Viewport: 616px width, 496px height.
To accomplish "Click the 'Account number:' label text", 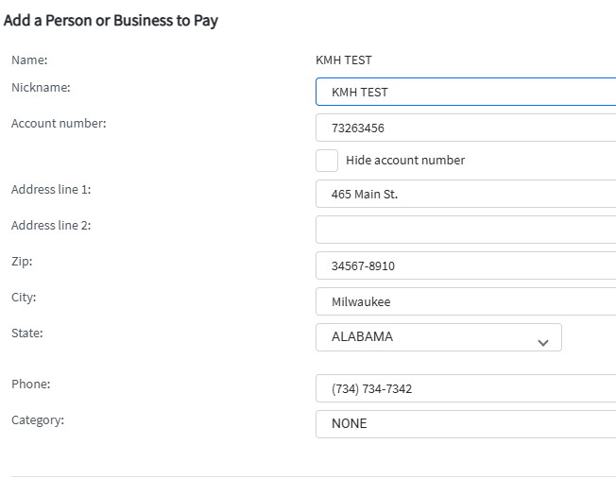I will click(x=59, y=124).
